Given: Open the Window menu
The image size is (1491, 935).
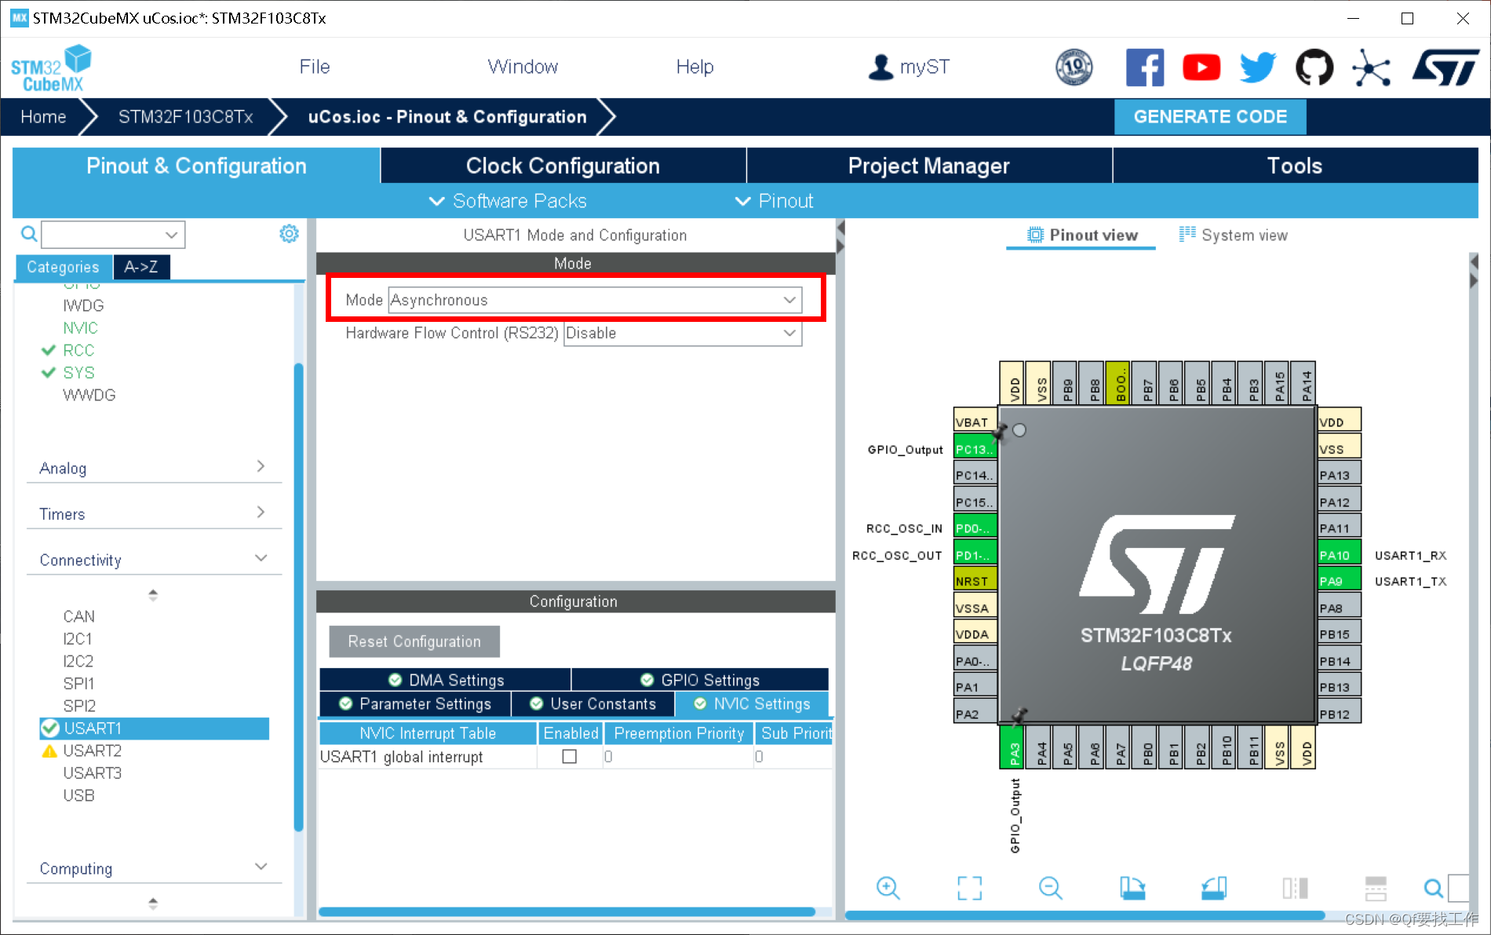Looking at the screenshot, I should [x=523, y=67].
